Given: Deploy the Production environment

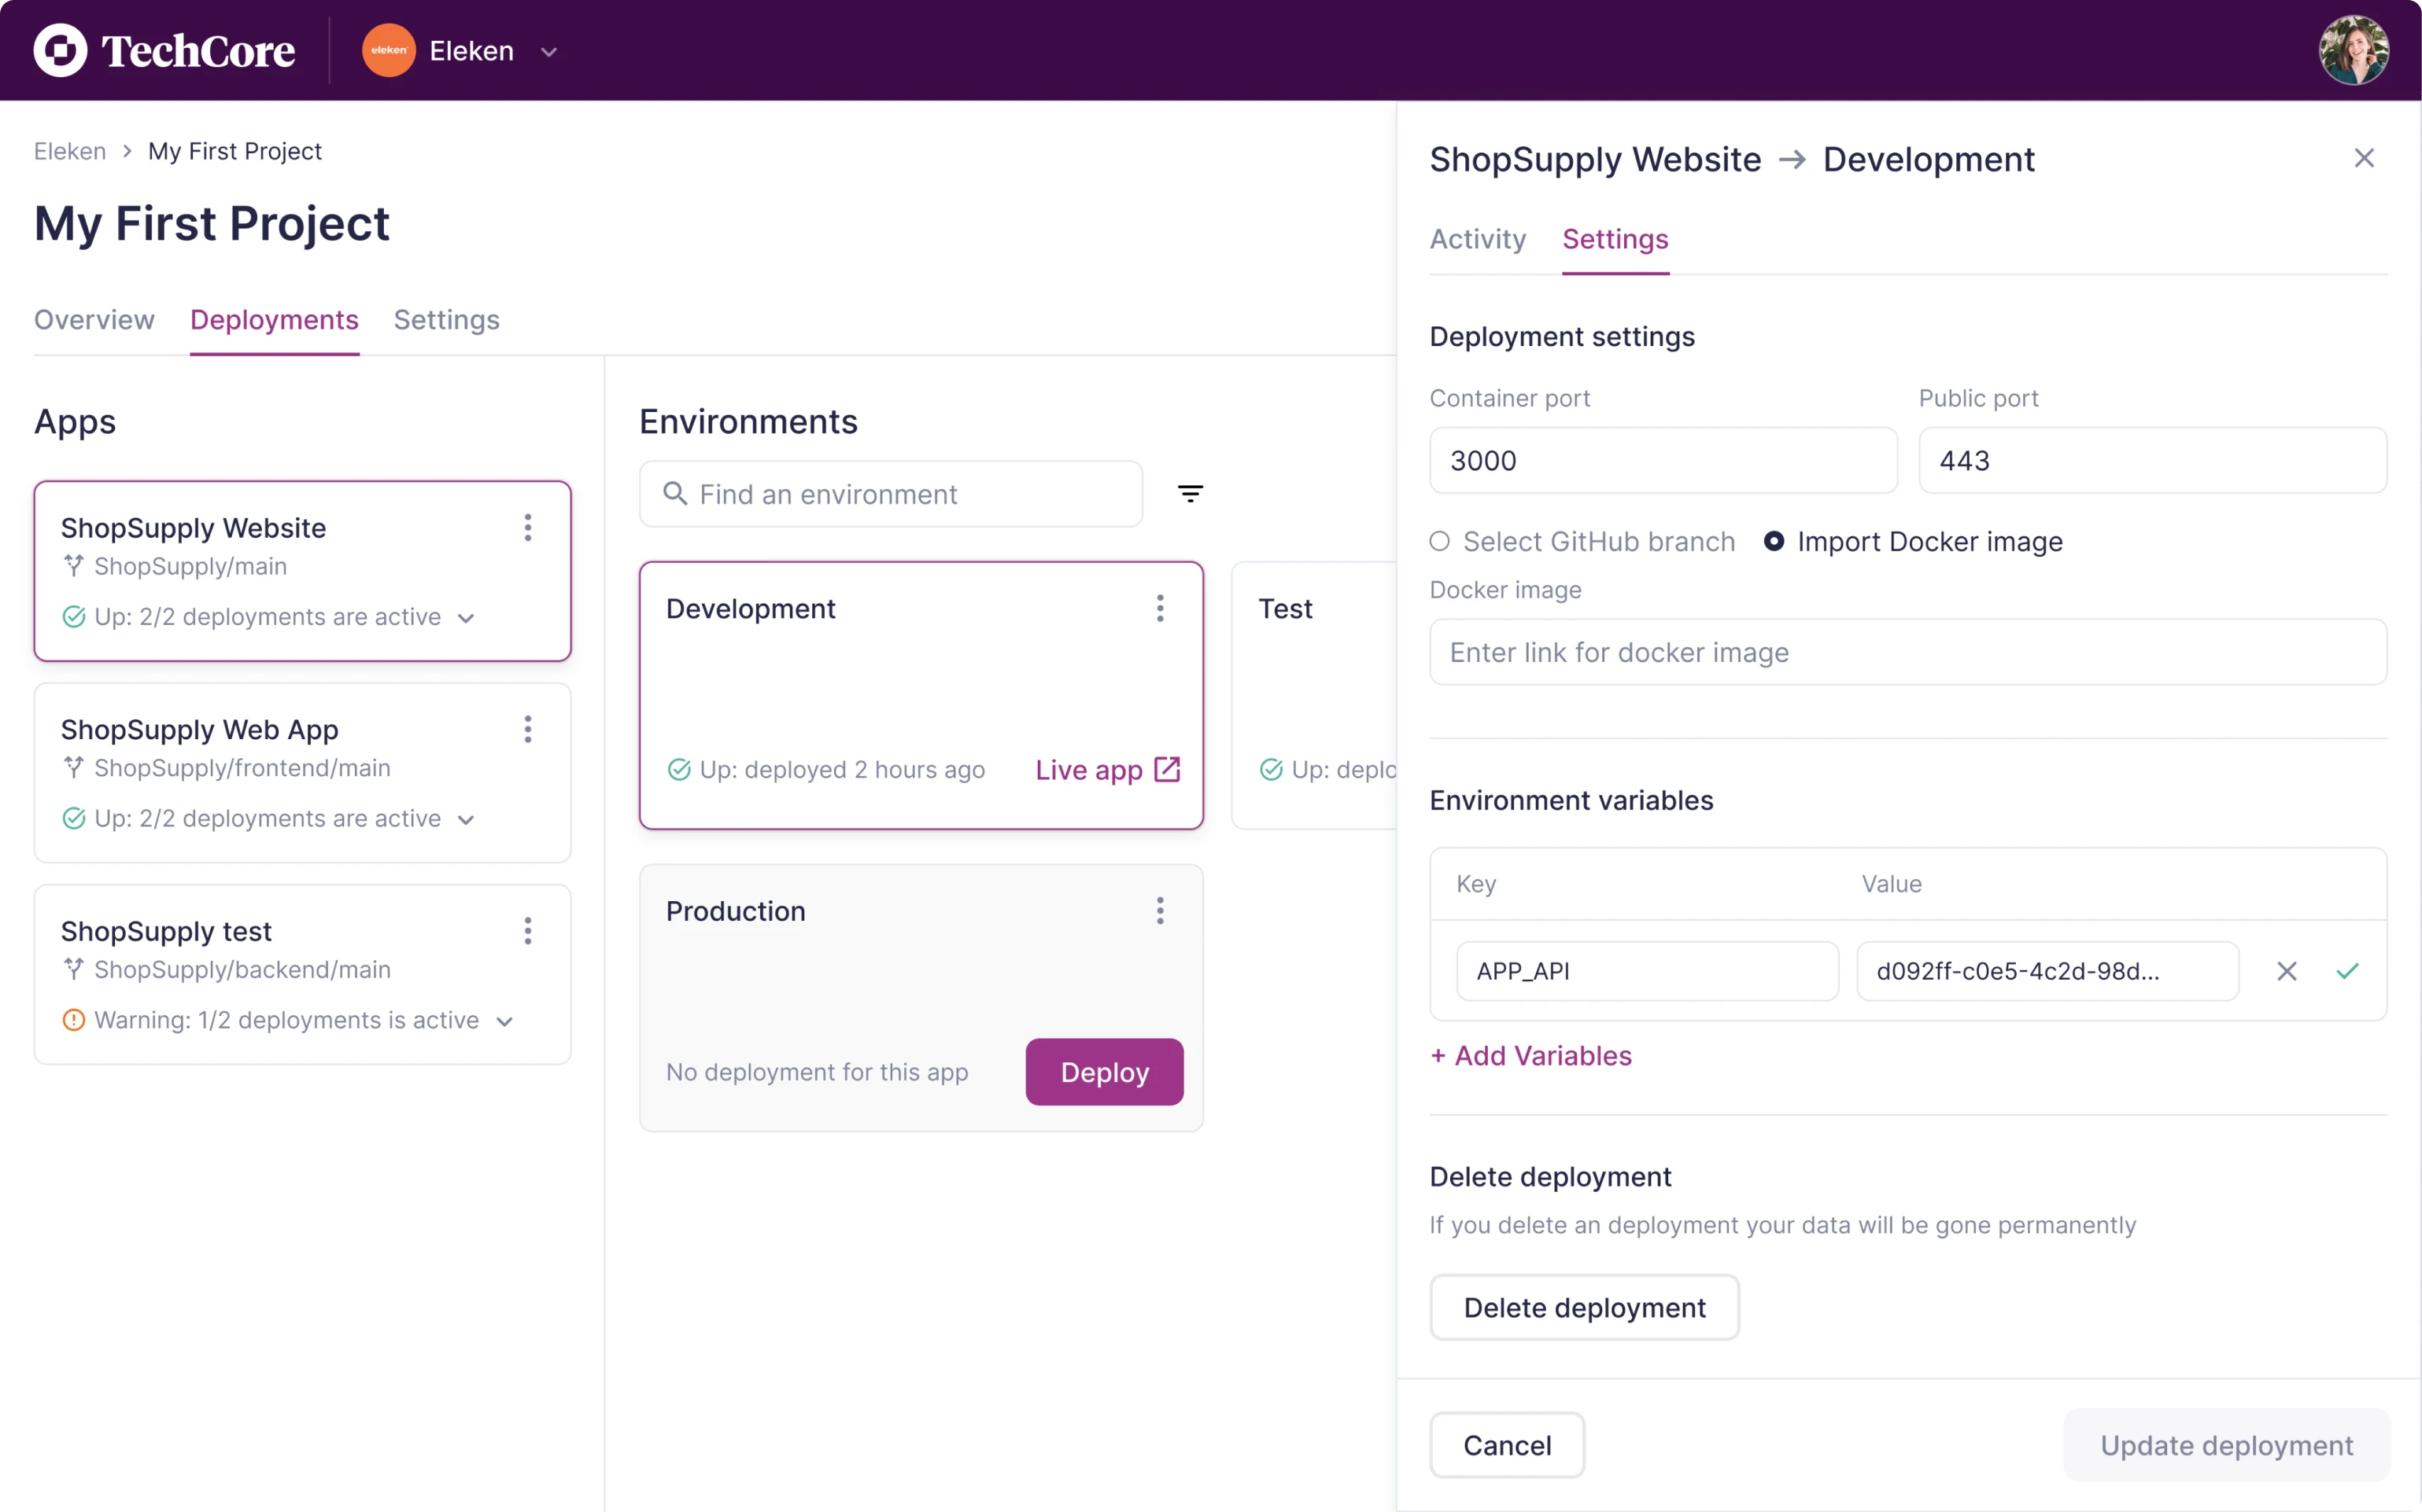Looking at the screenshot, I should (x=1103, y=1071).
